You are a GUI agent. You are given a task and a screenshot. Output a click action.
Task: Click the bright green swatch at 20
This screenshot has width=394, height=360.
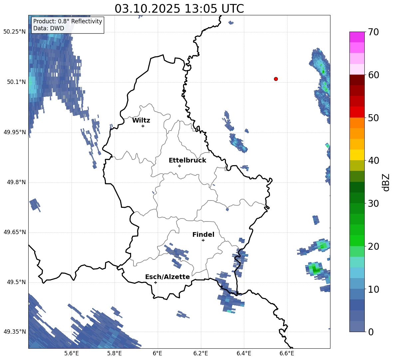click(357, 240)
